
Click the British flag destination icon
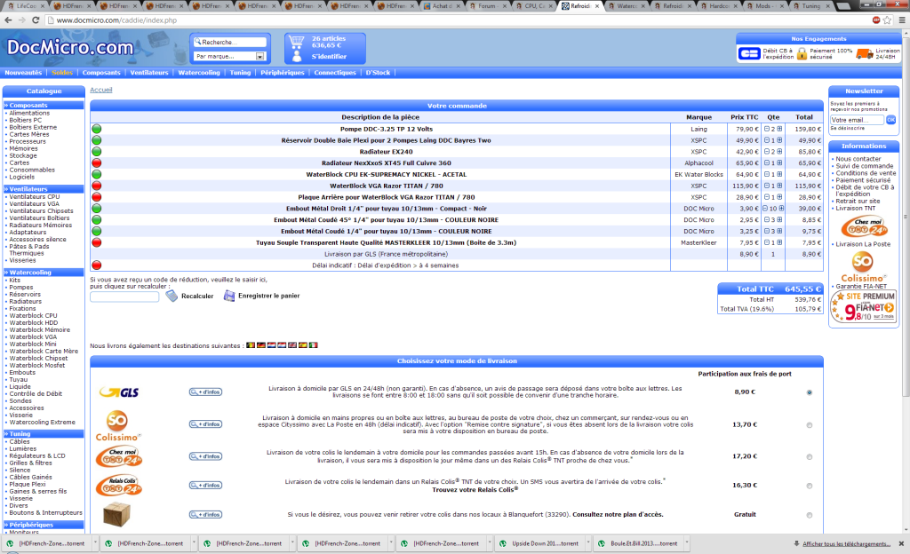(x=292, y=345)
